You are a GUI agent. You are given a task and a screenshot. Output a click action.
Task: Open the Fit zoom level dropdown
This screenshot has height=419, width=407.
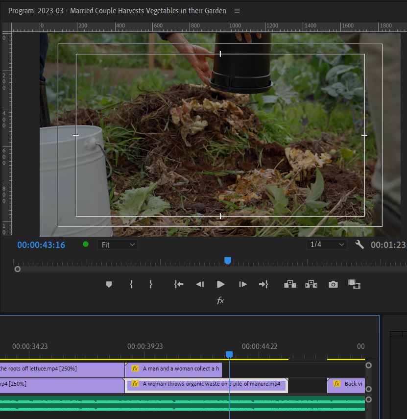click(118, 245)
